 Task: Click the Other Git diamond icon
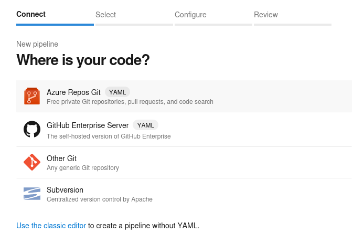click(32, 162)
